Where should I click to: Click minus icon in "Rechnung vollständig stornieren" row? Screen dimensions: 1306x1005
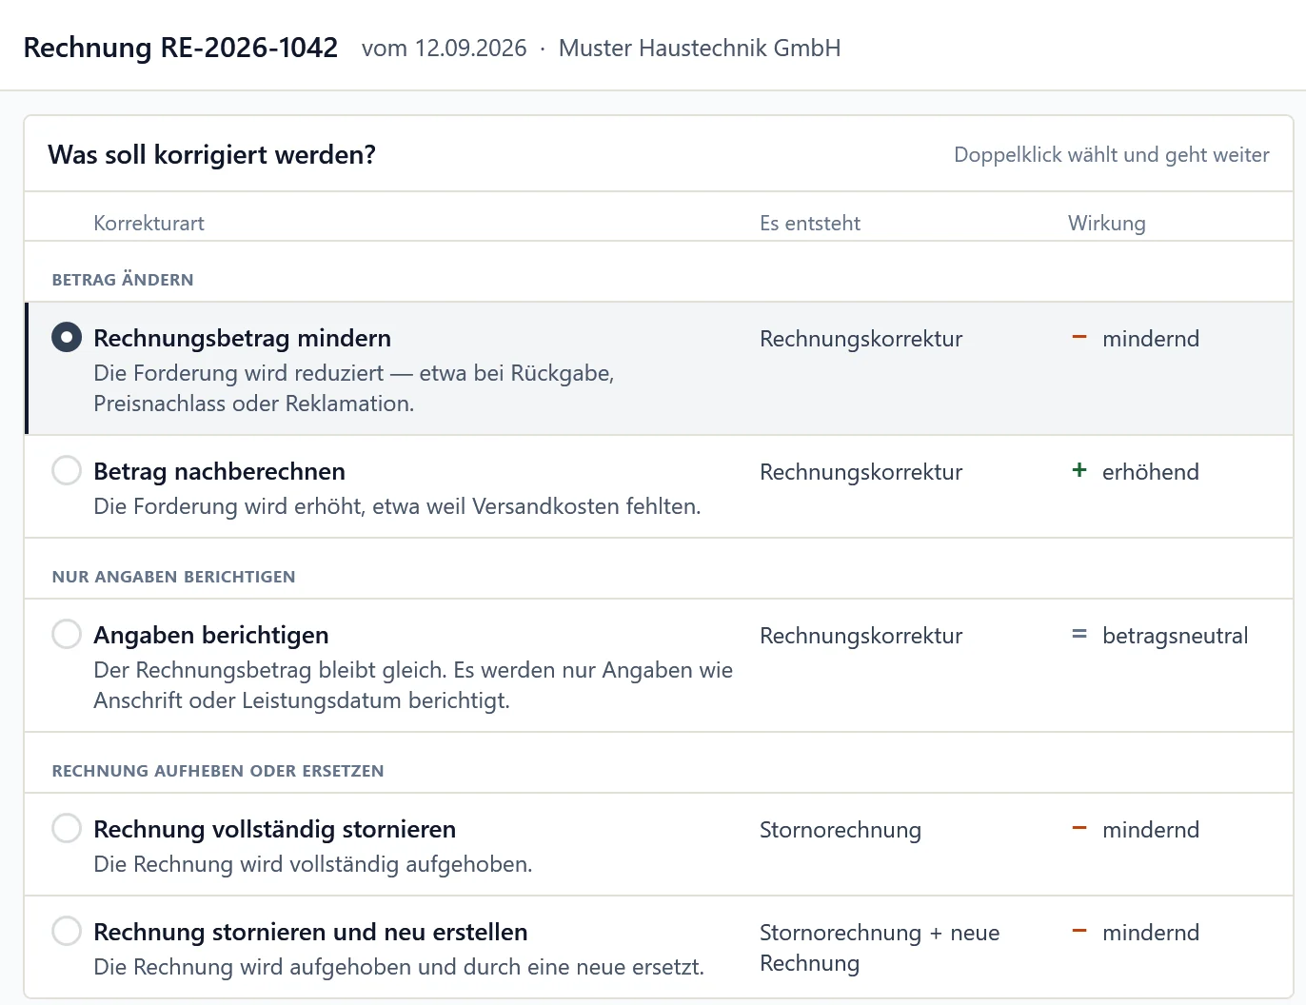coord(1079,828)
